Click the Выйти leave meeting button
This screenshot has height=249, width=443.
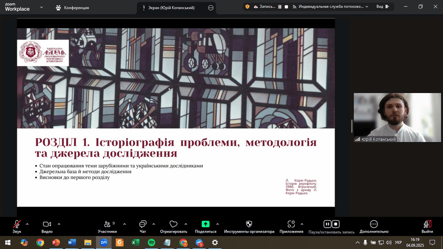pos(427,225)
